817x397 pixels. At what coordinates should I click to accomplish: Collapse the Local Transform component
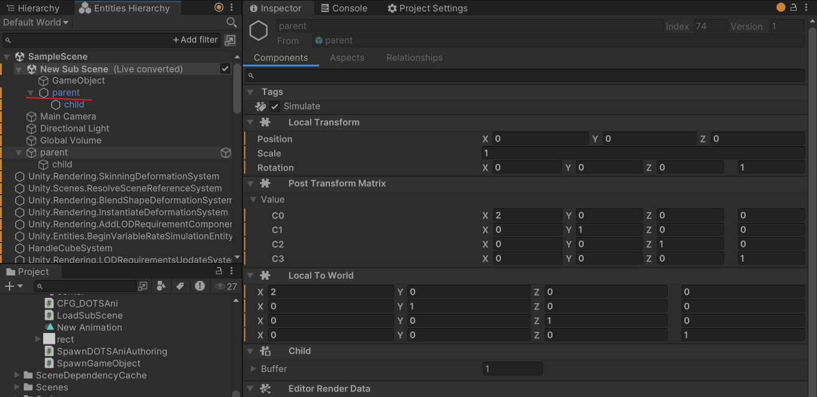point(251,122)
